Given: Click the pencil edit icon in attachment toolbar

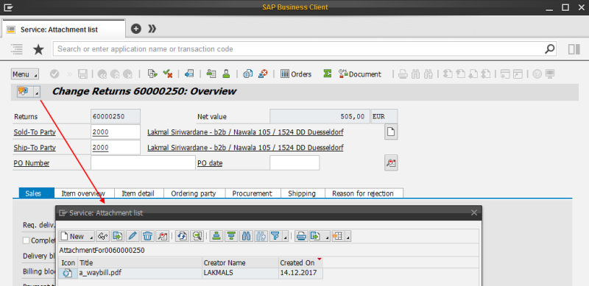Looking at the screenshot, I should click(133, 236).
